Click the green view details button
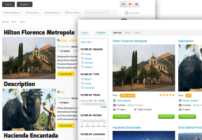 pos(166,116)
